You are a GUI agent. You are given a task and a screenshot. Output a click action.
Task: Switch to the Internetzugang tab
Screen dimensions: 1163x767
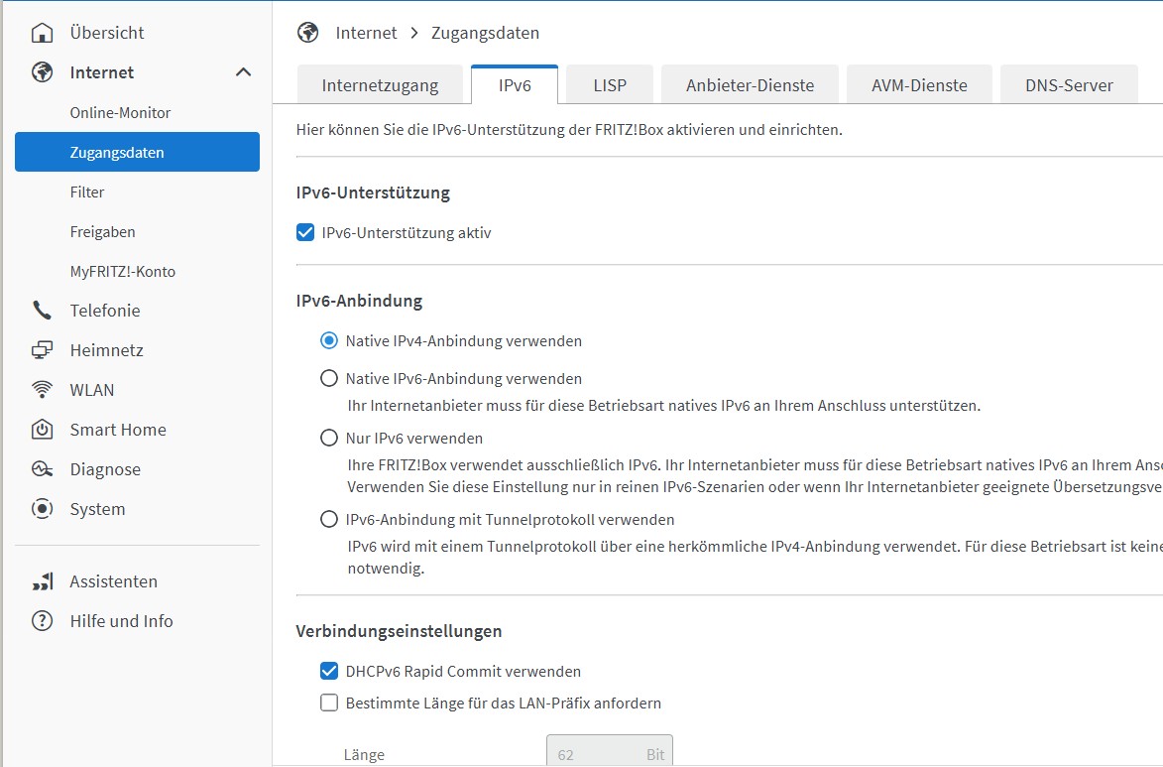(x=380, y=84)
